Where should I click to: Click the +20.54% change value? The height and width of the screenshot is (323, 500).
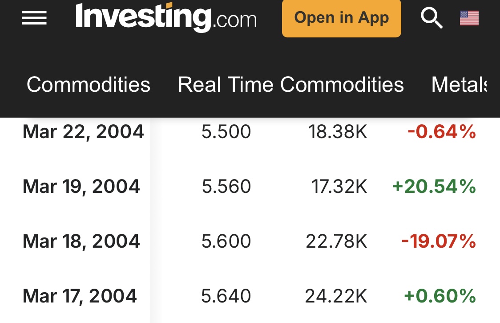434,187
